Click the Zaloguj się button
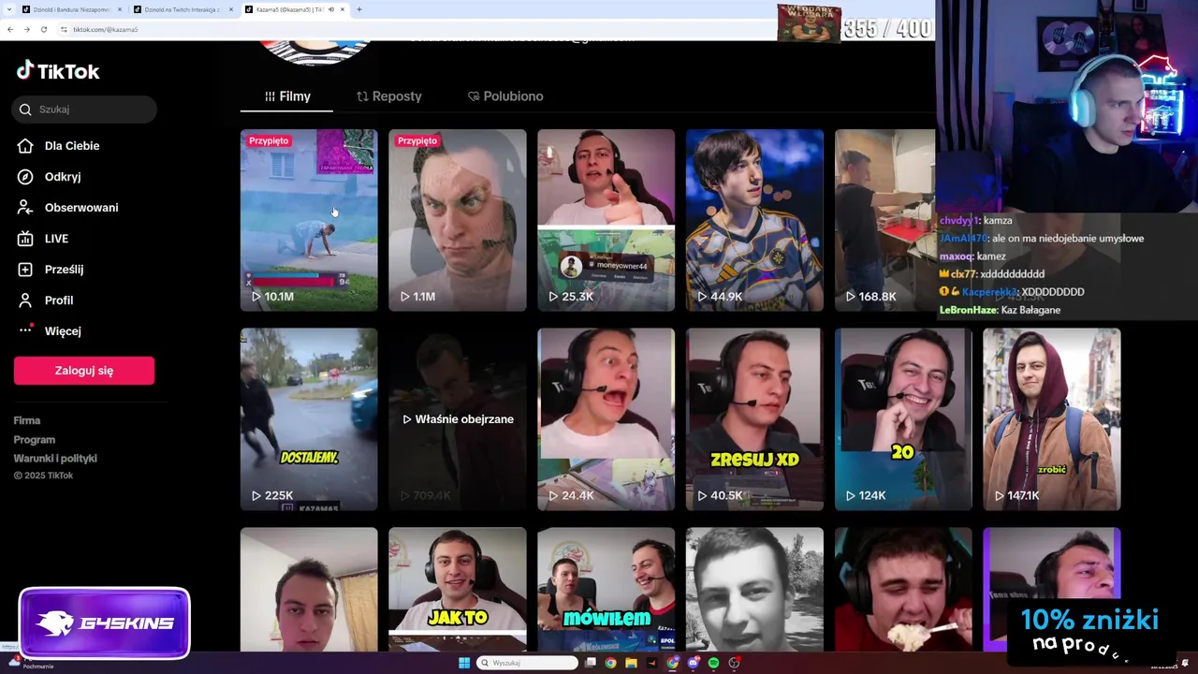1198x674 pixels. point(84,371)
